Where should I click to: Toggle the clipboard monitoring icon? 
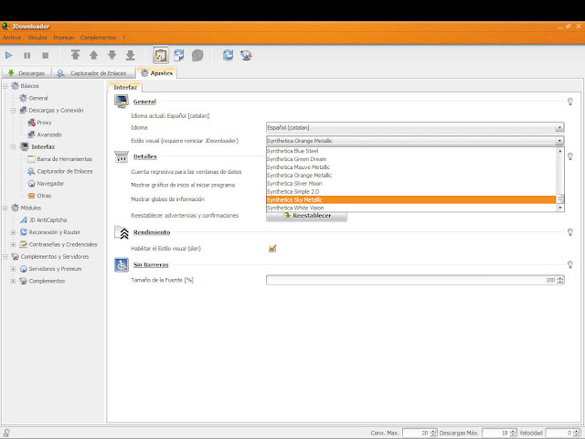point(161,55)
